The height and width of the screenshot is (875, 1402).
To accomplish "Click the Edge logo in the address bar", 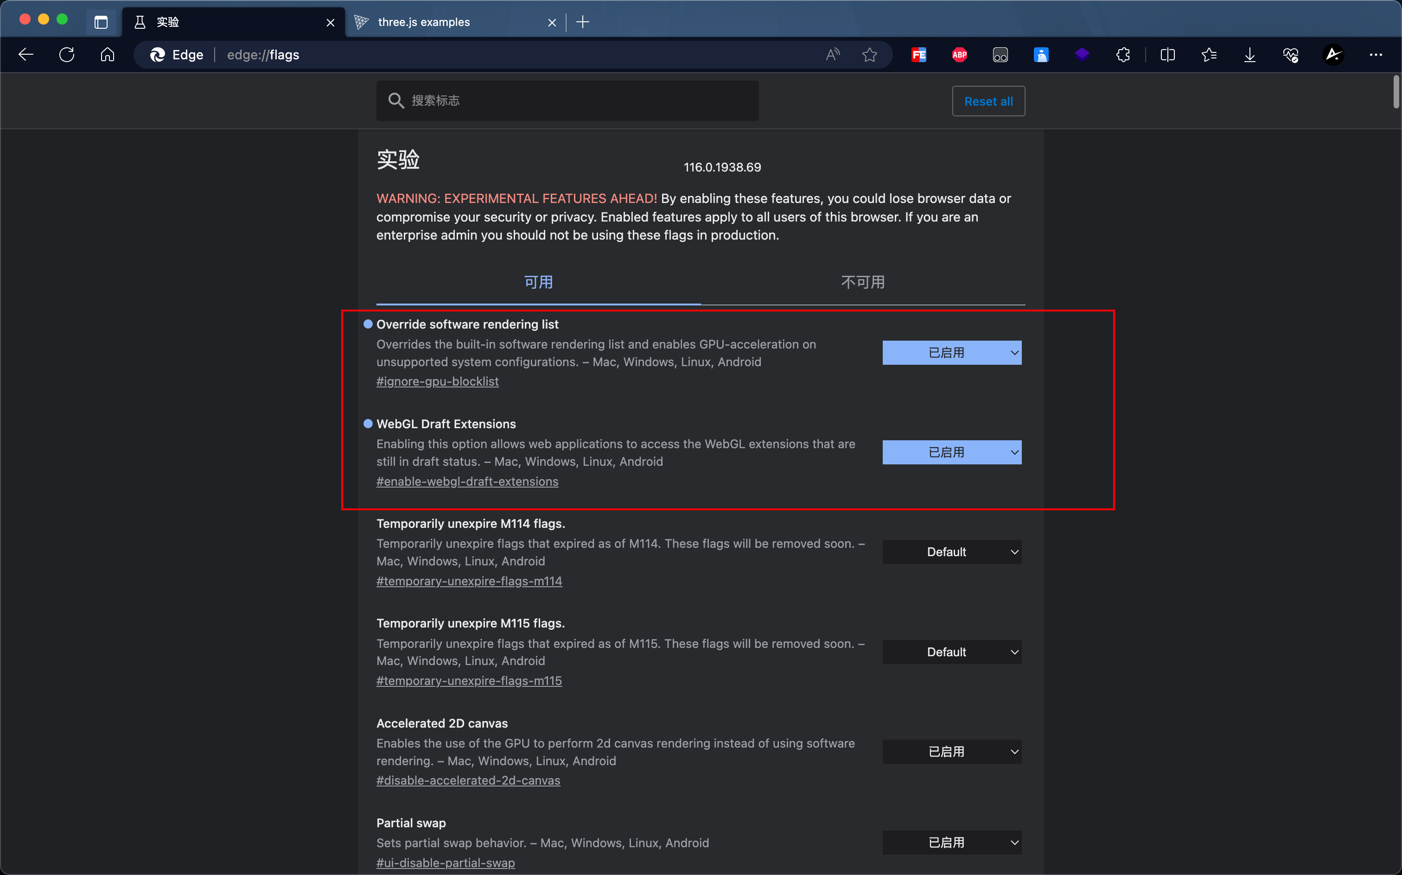I will [x=158, y=55].
